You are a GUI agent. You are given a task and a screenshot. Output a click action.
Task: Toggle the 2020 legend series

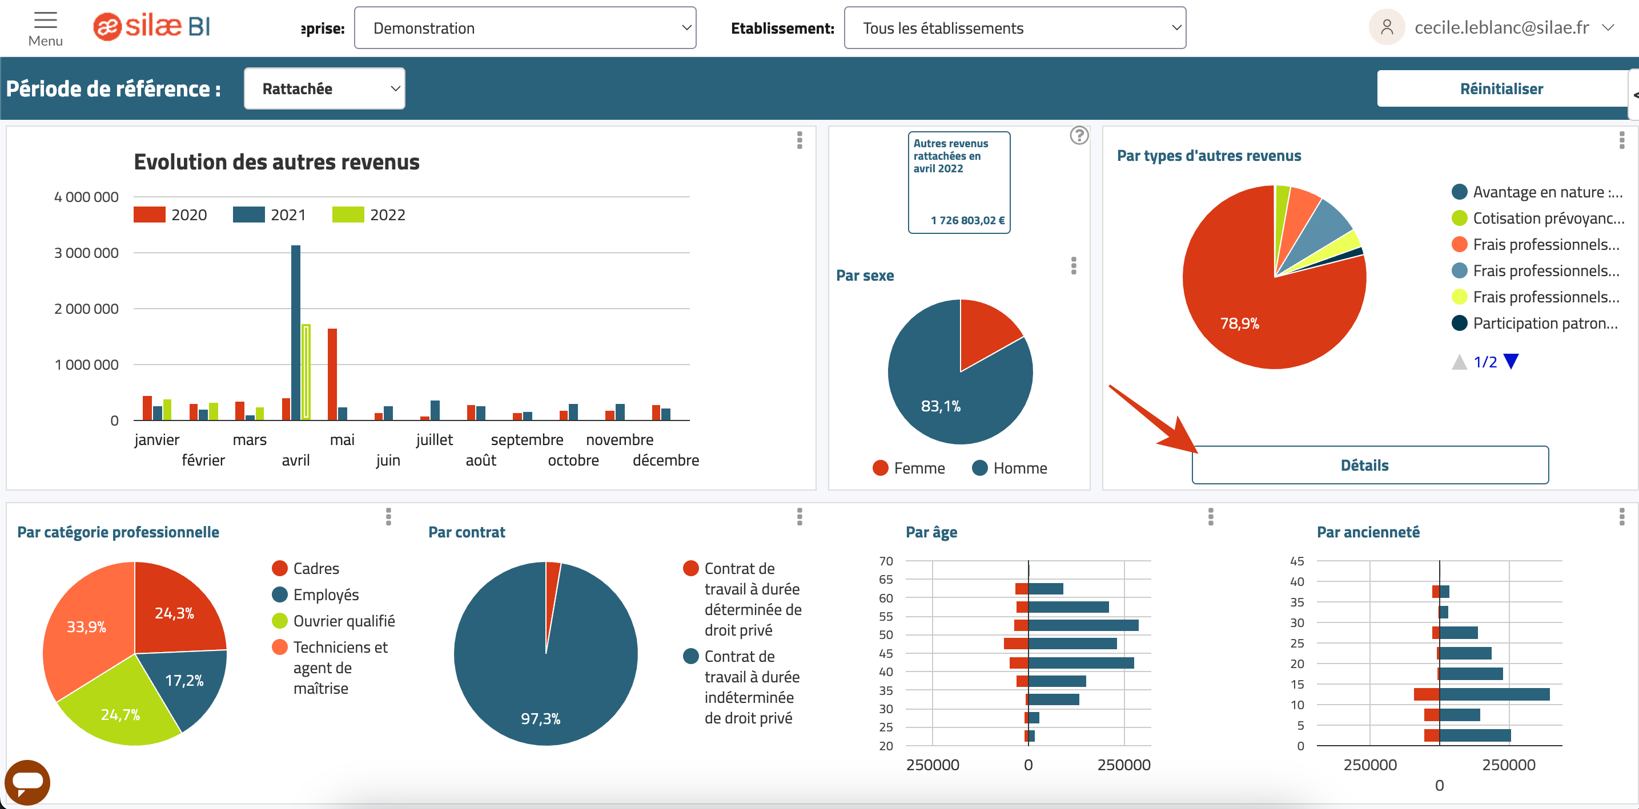(170, 215)
